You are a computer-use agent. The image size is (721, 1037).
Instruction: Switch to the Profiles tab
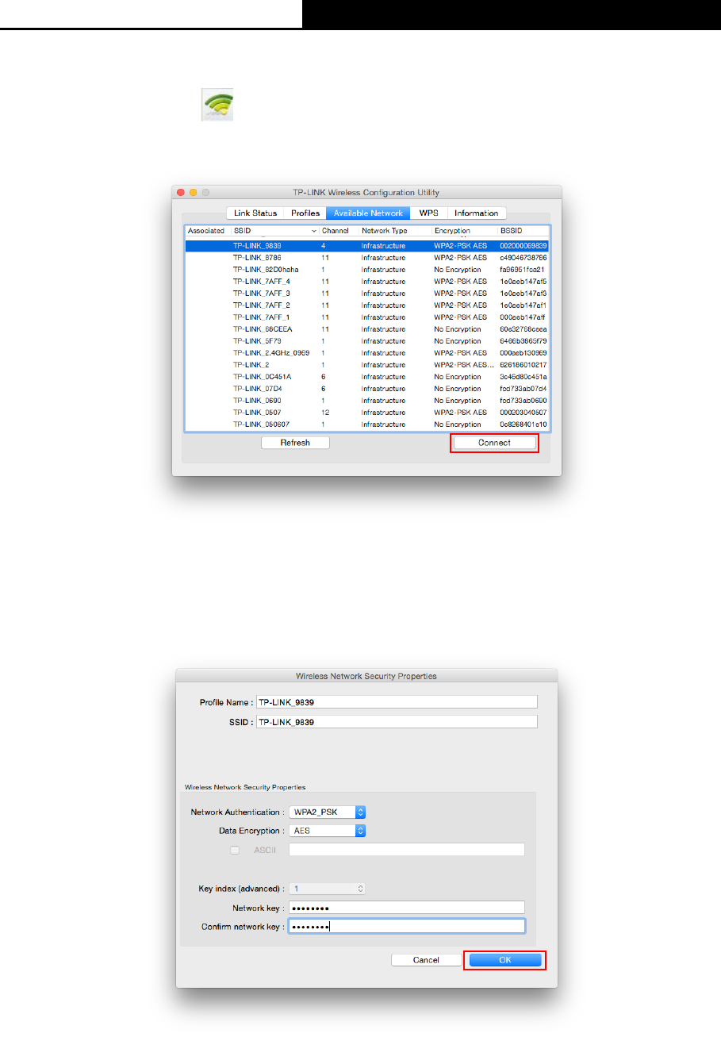[x=305, y=213]
